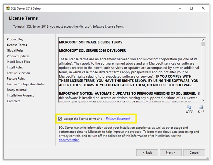The width and height of the screenshot is (213, 165).
Task: Cancel the SQL Server installation
Action: [x=194, y=153]
